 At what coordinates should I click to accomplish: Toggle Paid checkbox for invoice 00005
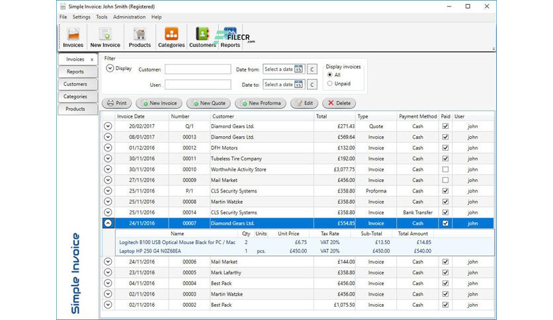tap(445, 272)
